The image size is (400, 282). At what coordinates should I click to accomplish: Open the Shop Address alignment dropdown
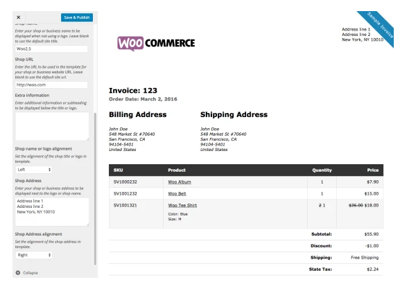pyautogui.click(x=34, y=255)
